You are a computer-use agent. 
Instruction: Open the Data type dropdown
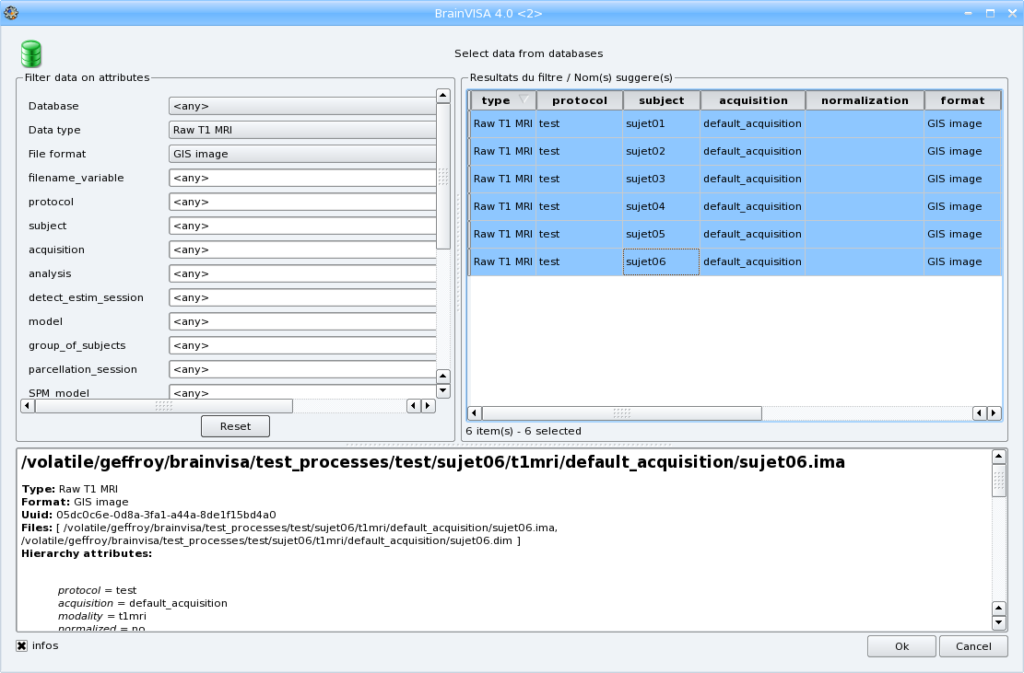(x=301, y=131)
